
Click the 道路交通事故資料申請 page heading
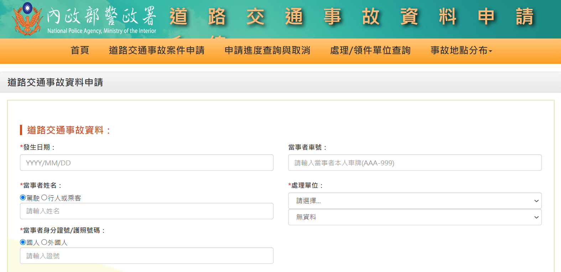[55, 82]
